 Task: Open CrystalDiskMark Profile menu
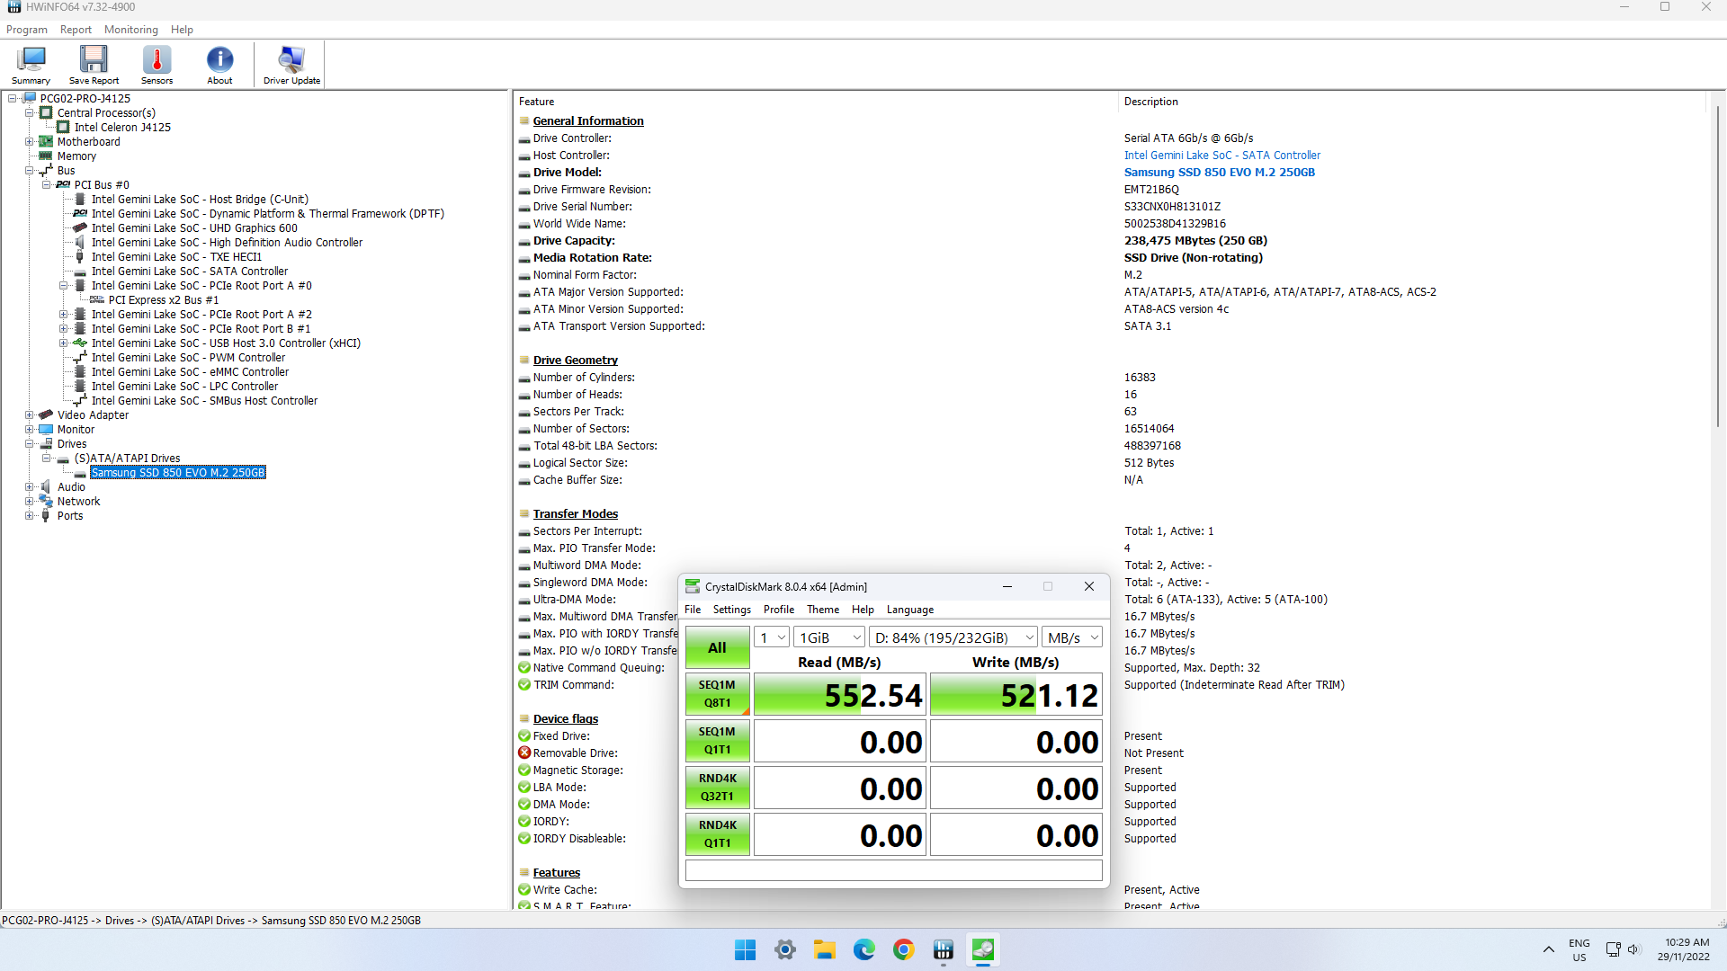778,610
